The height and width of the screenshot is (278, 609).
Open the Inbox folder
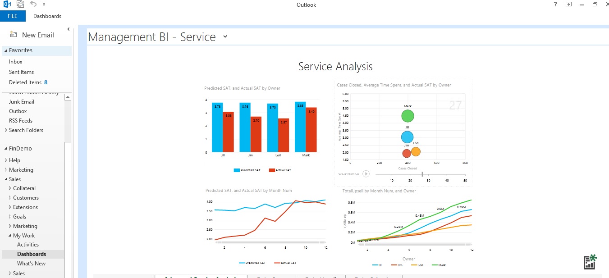[x=16, y=62]
